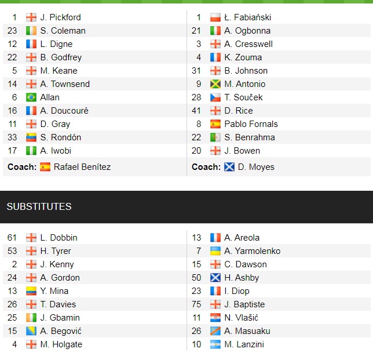Viewport: 373px width, 356px height.
Task: Open substitute A. Gordon's profile
Action: (x=60, y=278)
